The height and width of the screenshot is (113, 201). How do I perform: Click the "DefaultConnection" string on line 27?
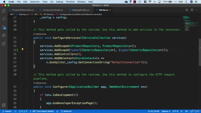[x=126, y=62]
